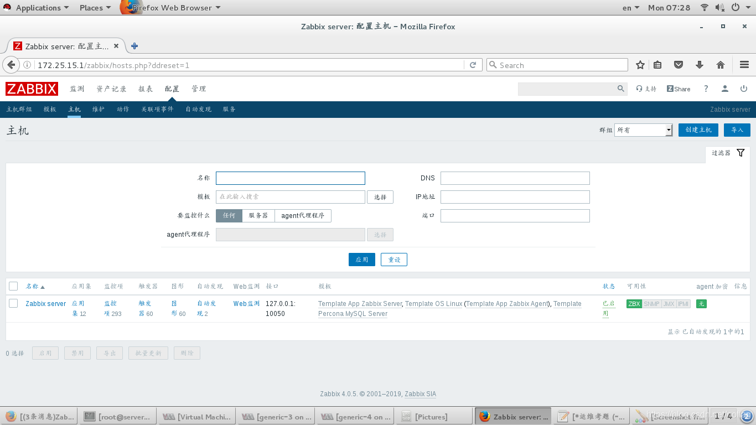Open the '资产记录' main menu
This screenshot has height=425, width=756.
tap(111, 89)
